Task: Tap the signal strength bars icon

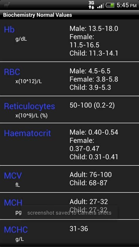Action: click(101, 6)
